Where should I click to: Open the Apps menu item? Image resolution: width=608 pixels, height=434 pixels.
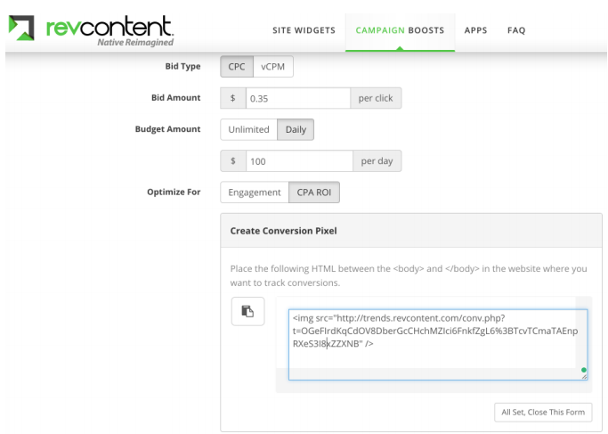coord(475,30)
